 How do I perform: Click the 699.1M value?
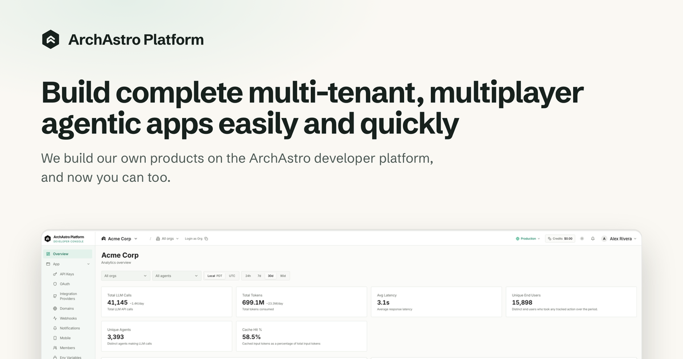pos(253,303)
